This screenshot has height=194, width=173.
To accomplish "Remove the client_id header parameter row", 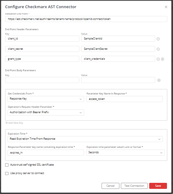I will click(x=158, y=39).
